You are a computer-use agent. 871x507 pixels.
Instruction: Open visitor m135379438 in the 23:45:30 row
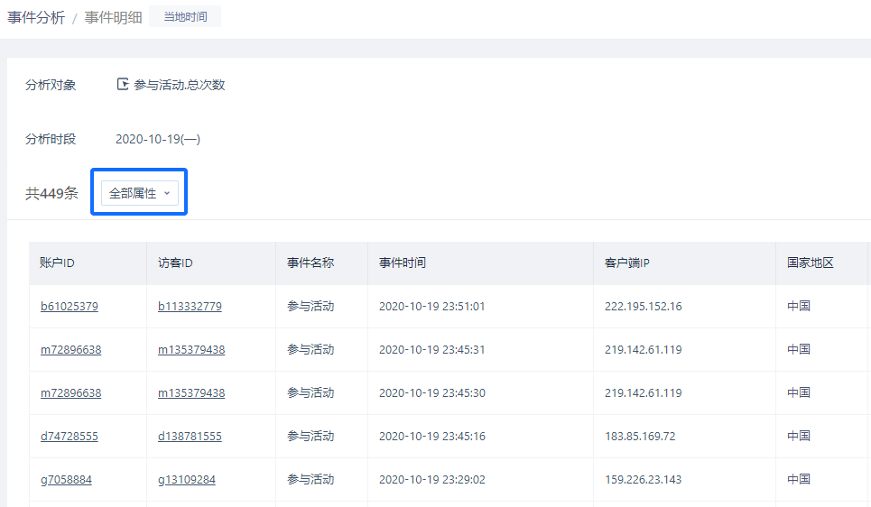tap(191, 393)
